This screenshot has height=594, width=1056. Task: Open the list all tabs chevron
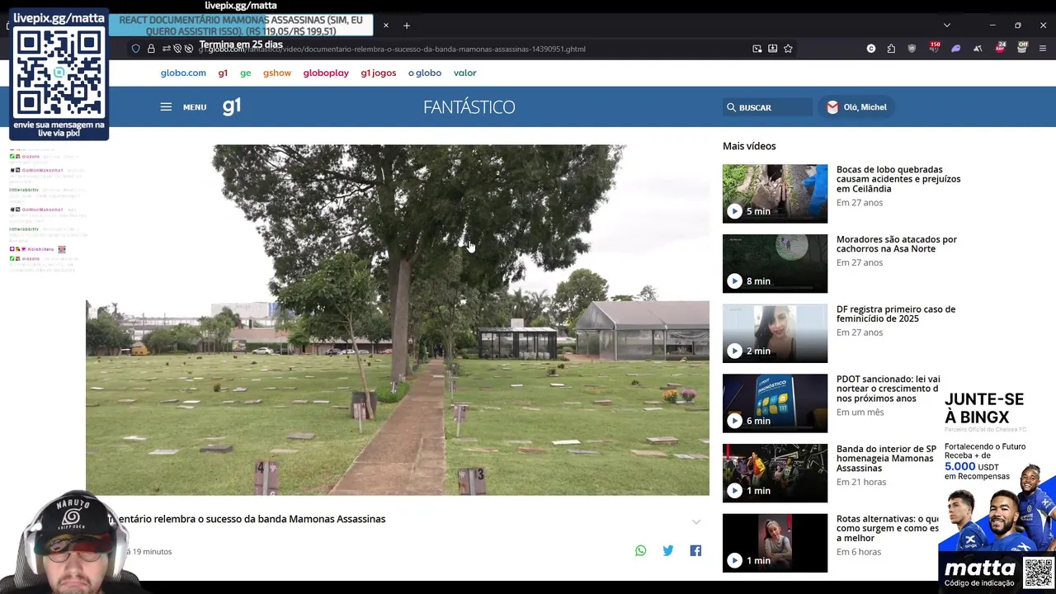[x=947, y=26]
